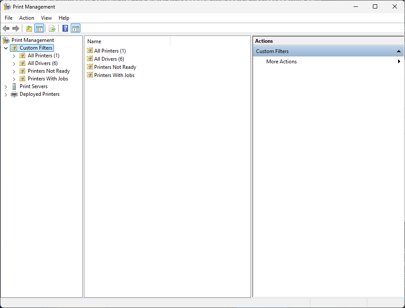Screen dimensions: 405x308
Task: Expand the Printers With Jobs tree node
Action: coord(14,79)
